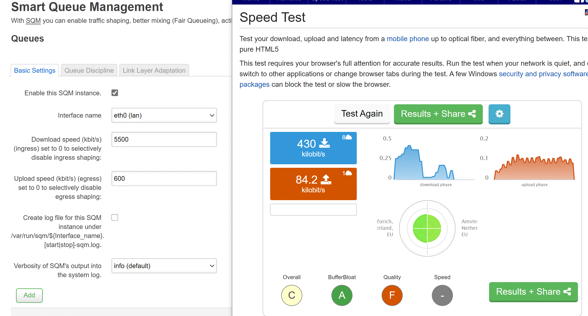Click the green Add button
The height and width of the screenshot is (316, 588).
pyautogui.click(x=29, y=295)
